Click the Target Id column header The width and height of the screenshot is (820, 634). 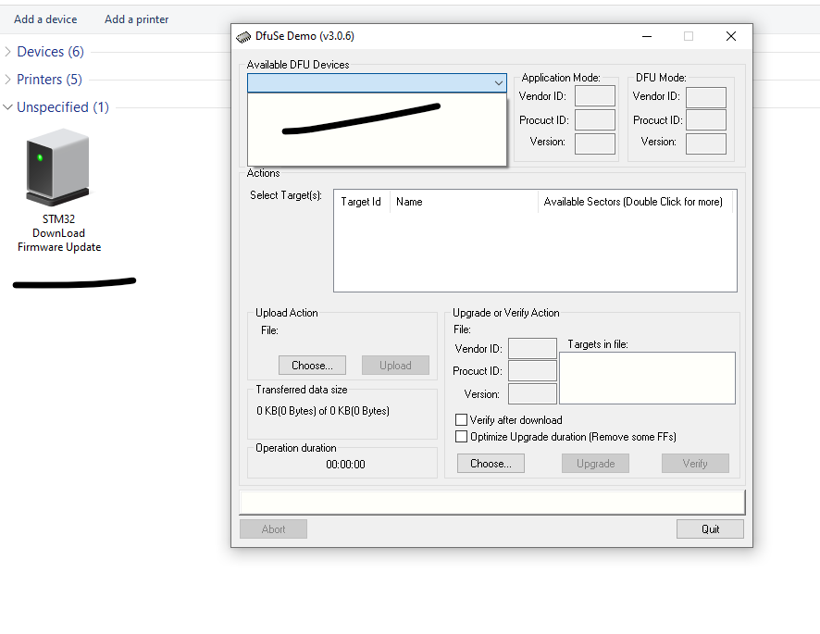point(361,202)
